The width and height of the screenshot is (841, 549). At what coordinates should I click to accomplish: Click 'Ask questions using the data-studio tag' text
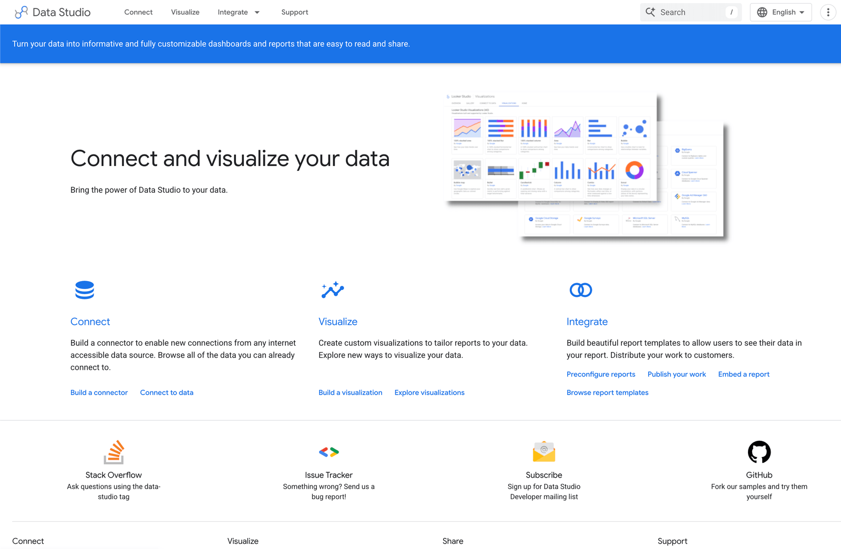[114, 492]
